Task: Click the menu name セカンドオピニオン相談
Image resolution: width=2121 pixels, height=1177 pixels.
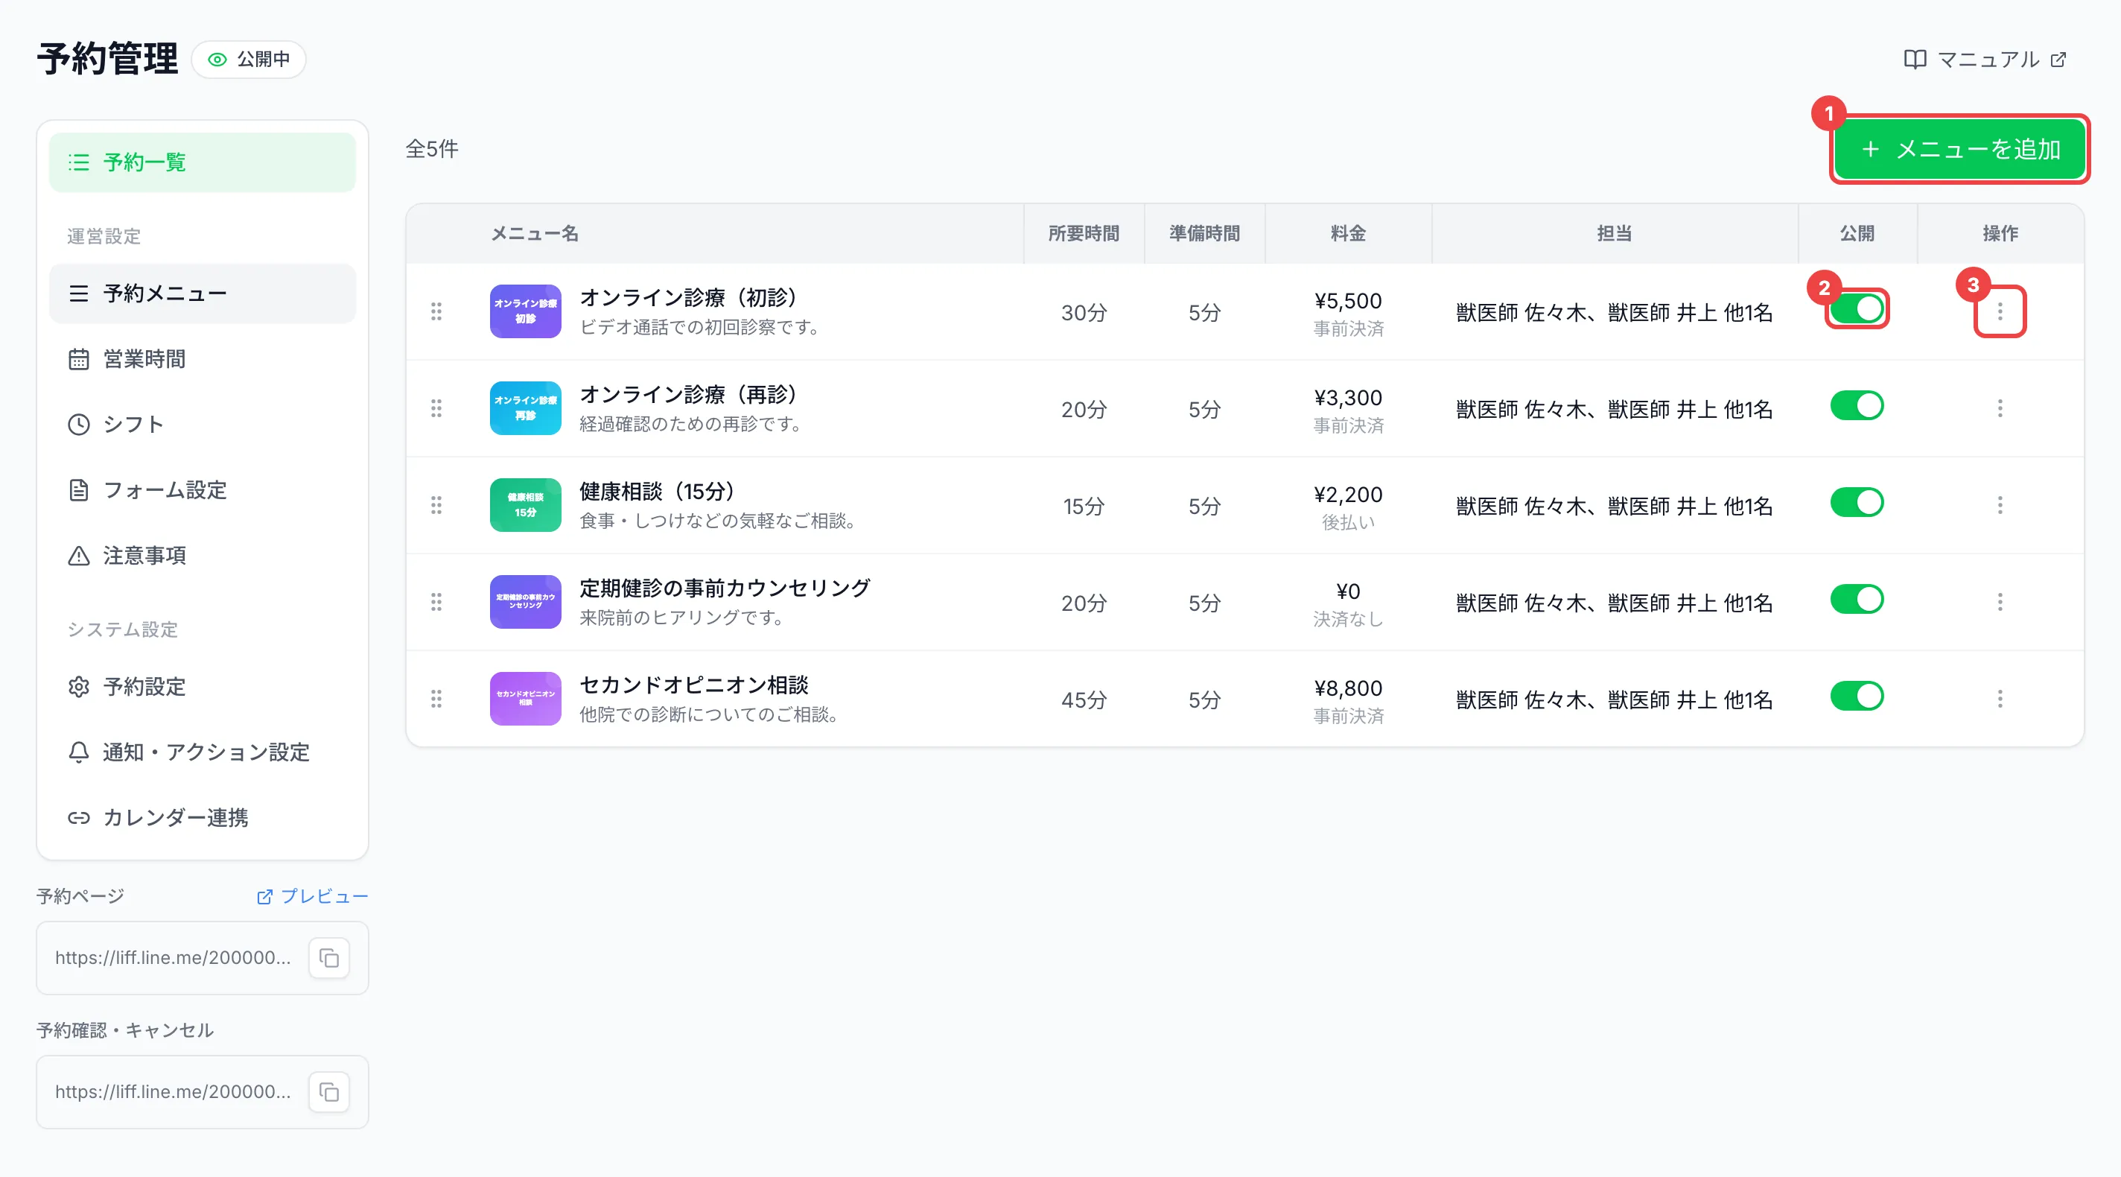Action: (694, 685)
